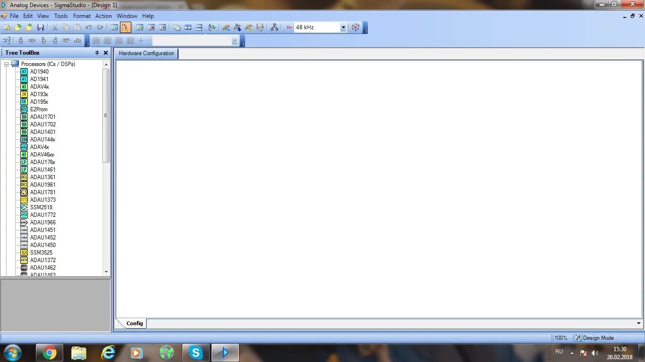Collapse the Processors (ICs / DSPs) tree node
The width and height of the screenshot is (645, 362).
[x=7, y=64]
